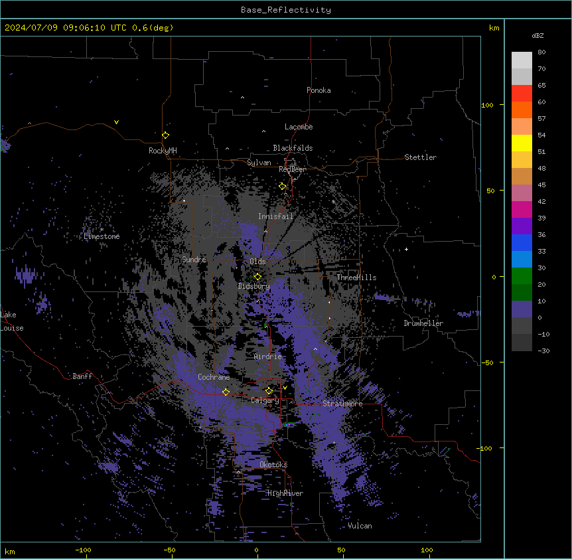
Task: Click the yellow diamond marker above RockyMH
Action: point(166,135)
